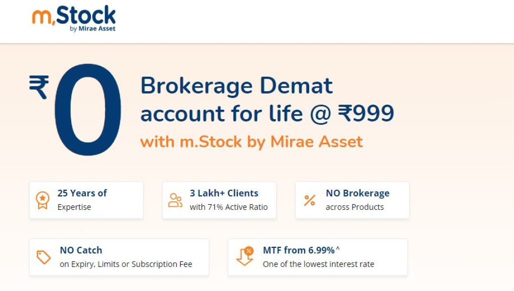The height and width of the screenshot is (291, 514).
Task: Select the "3 Lakh+ Clients" heading
Action: click(224, 193)
